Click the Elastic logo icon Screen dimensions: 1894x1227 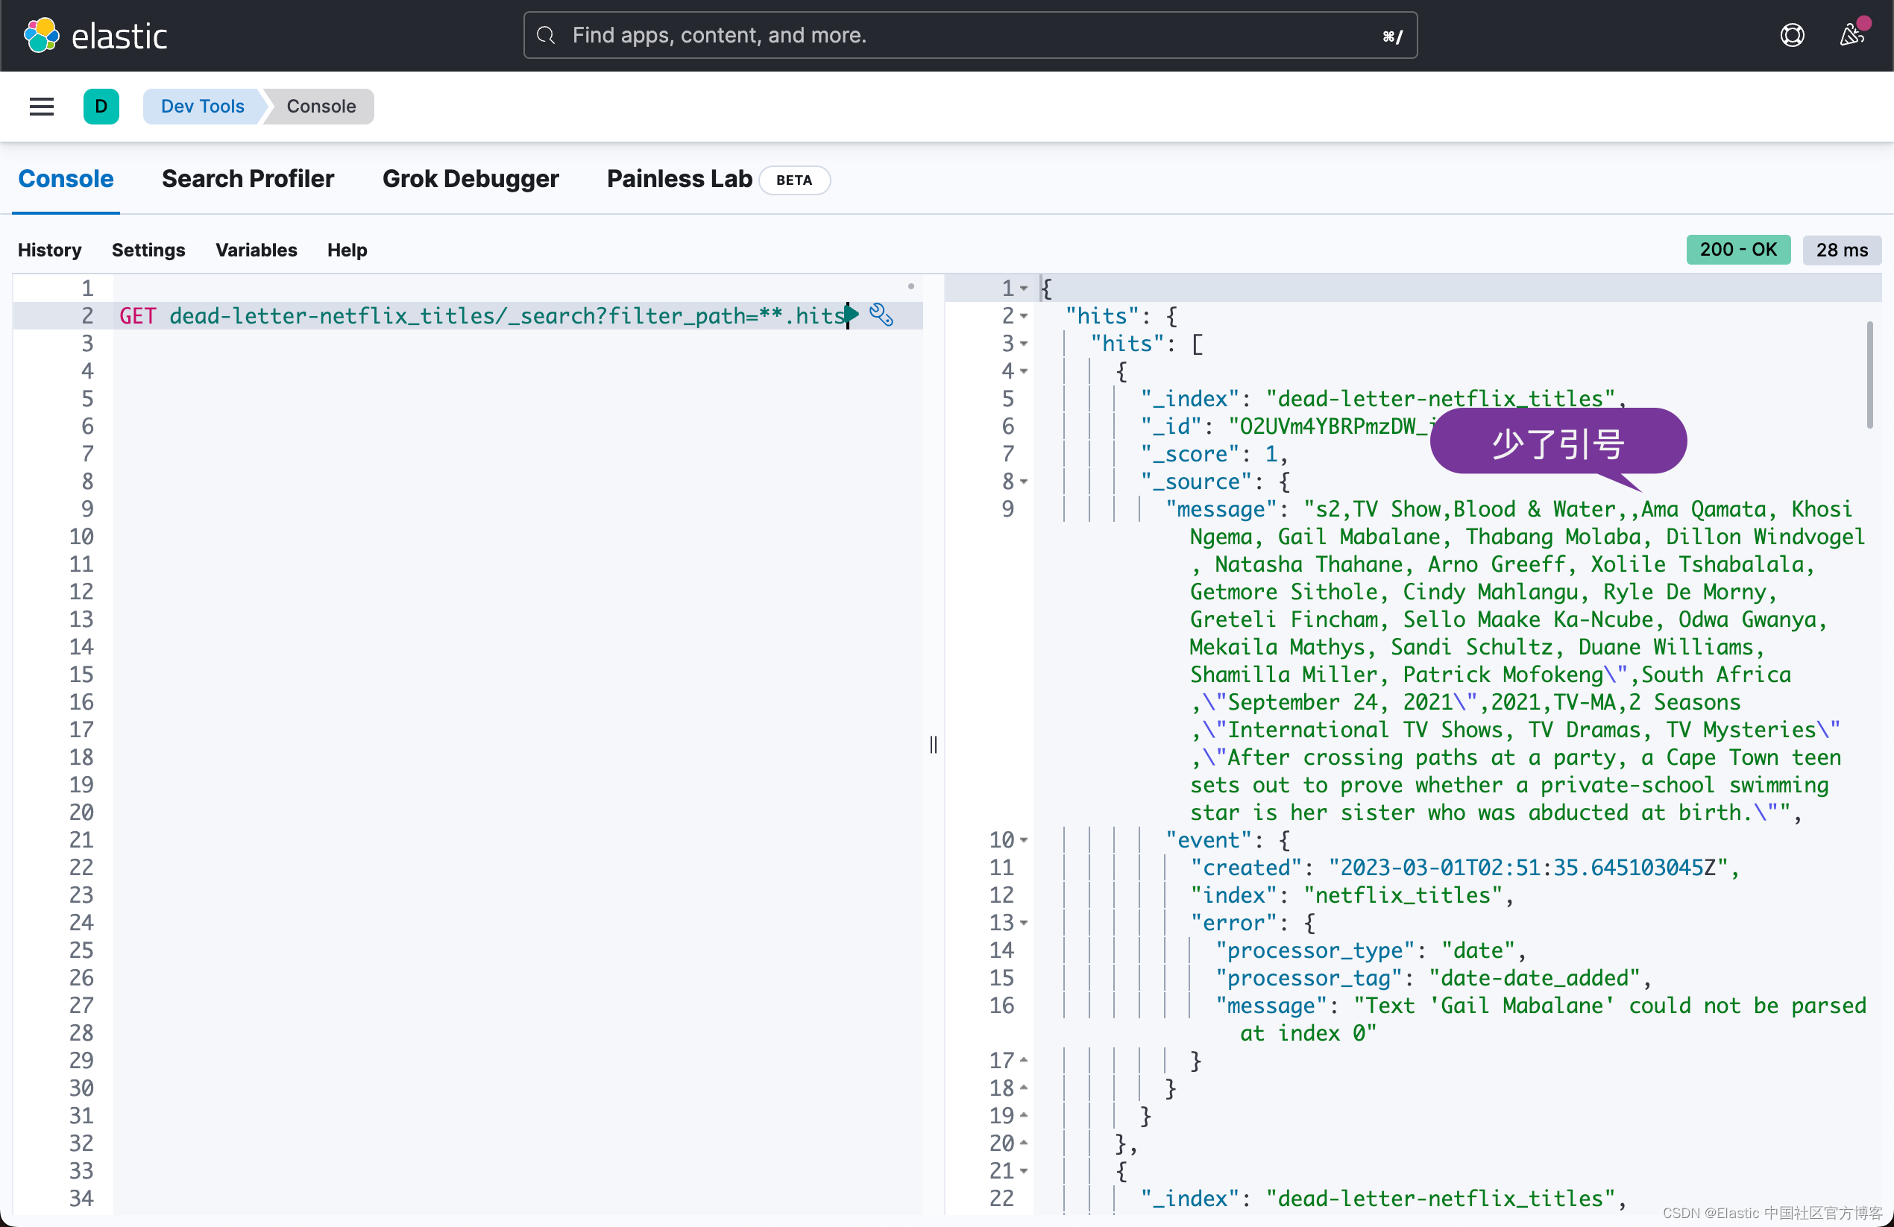click(x=41, y=35)
